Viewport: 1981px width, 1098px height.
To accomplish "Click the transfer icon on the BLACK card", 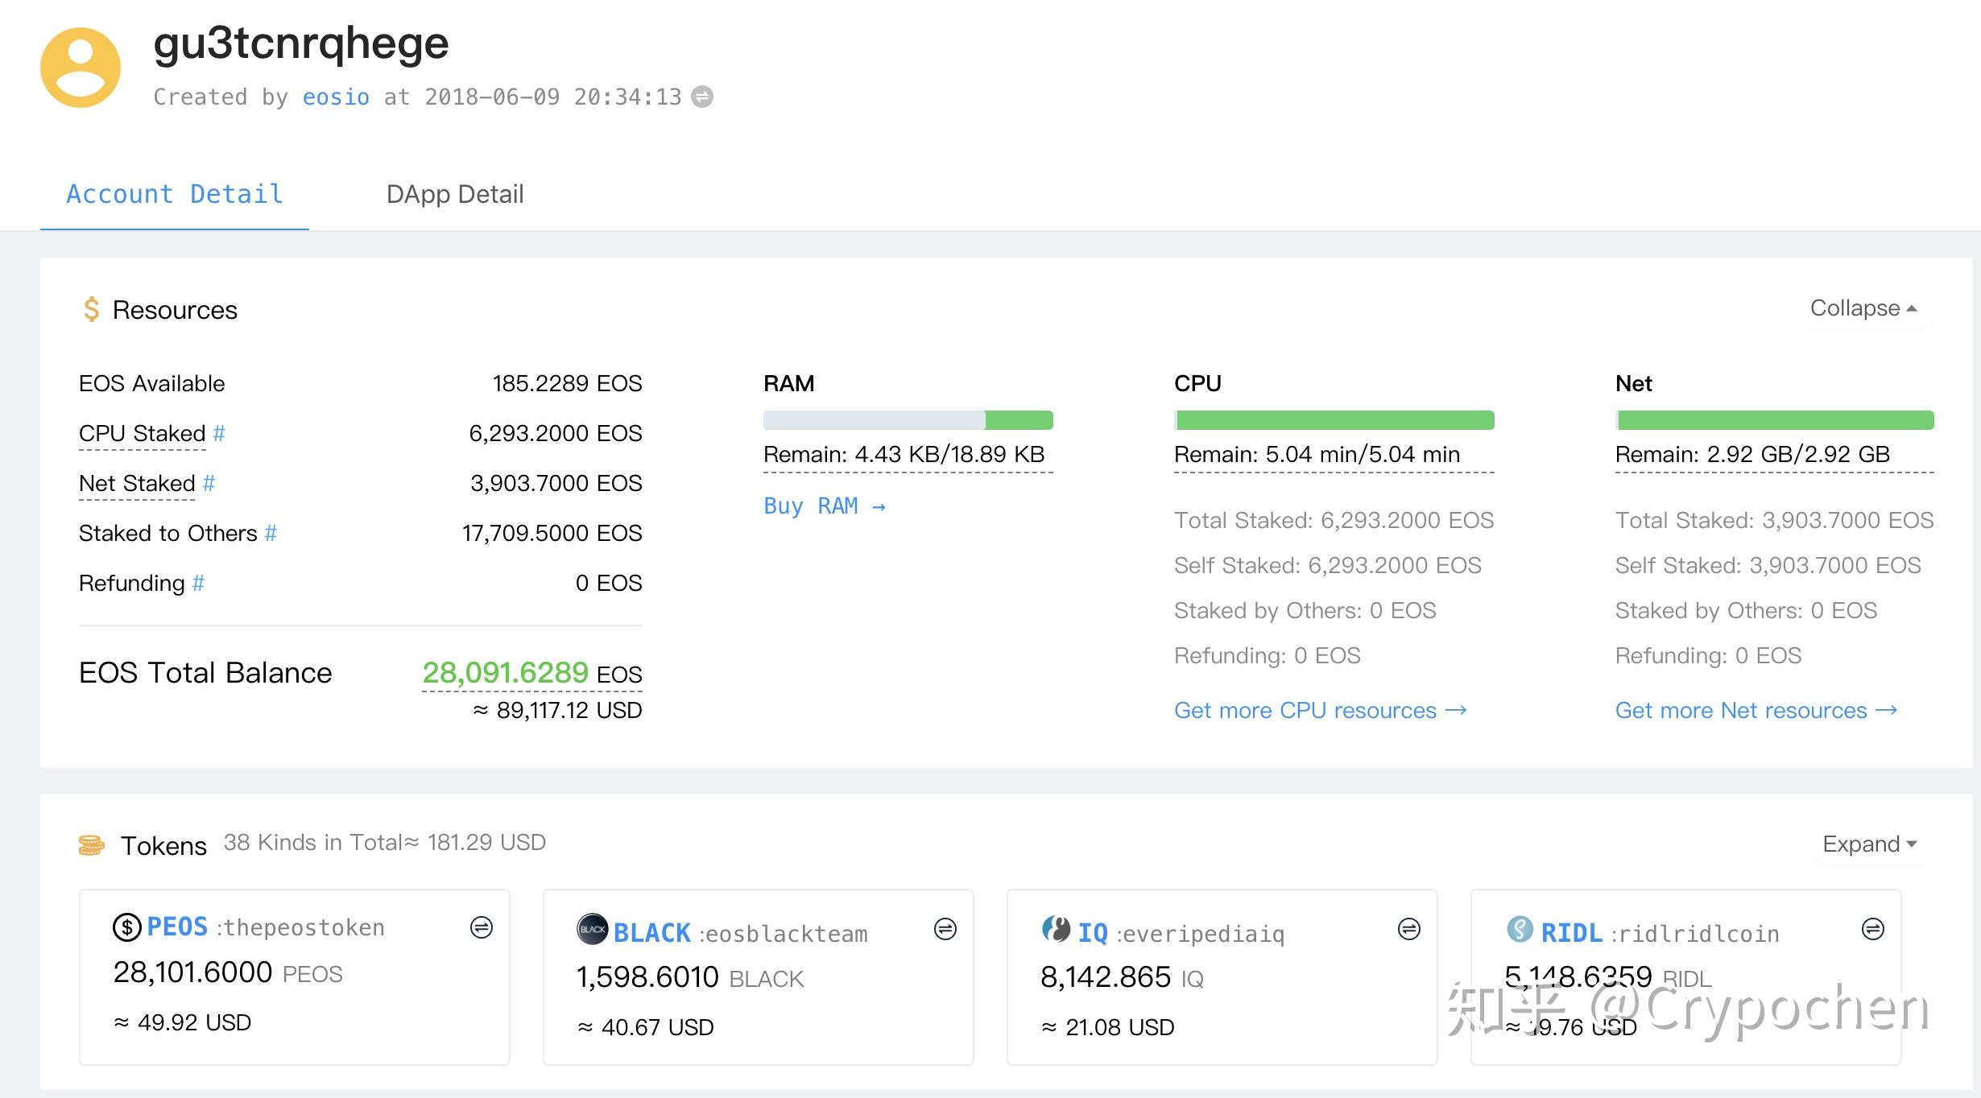I will pyautogui.click(x=945, y=929).
